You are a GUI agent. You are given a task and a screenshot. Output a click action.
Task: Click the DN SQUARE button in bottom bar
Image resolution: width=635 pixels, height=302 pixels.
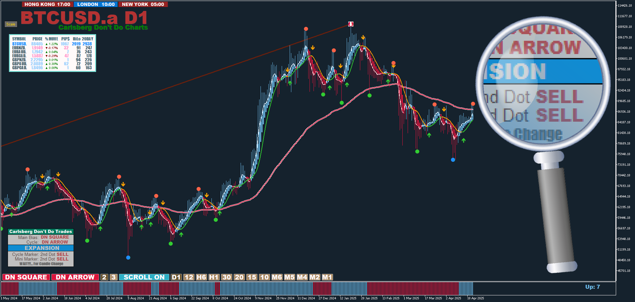click(x=26, y=277)
